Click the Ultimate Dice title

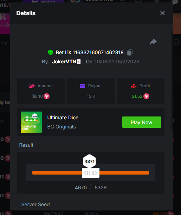[63, 118]
